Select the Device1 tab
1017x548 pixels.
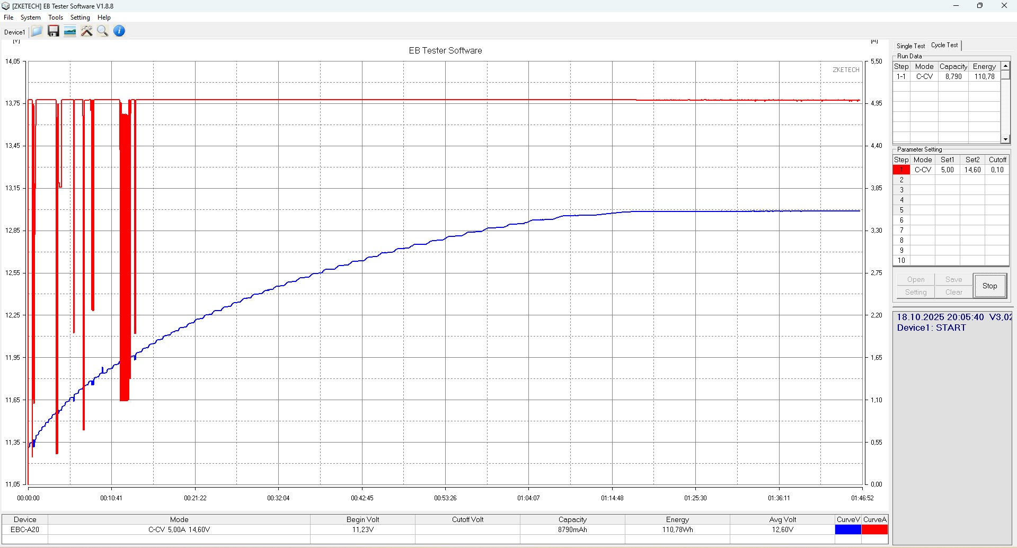14,32
